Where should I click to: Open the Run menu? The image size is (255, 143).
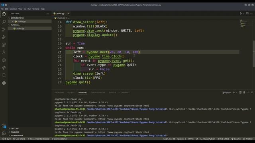click(x=29, y=9)
